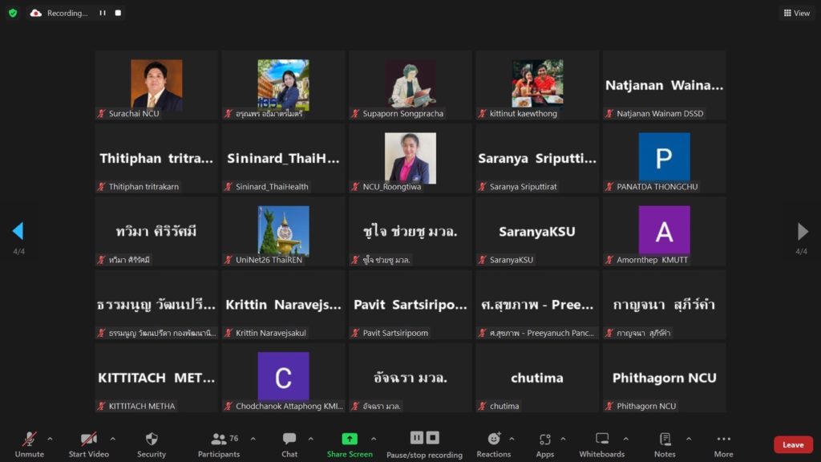The width and height of the screenshot is (821, 462).
Task: Click the red Leave button
Action: [x=793, y=445]
